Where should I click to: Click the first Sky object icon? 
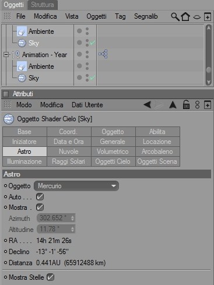[x=22, y=43]
